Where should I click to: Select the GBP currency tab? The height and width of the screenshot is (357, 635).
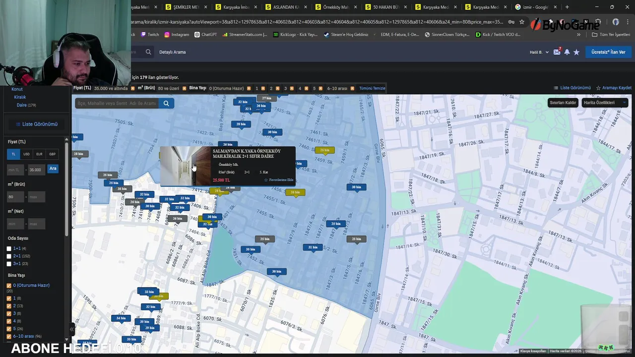click(52, 154)
